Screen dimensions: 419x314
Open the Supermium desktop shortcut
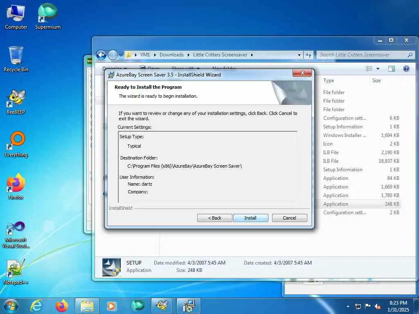(47, 16)
